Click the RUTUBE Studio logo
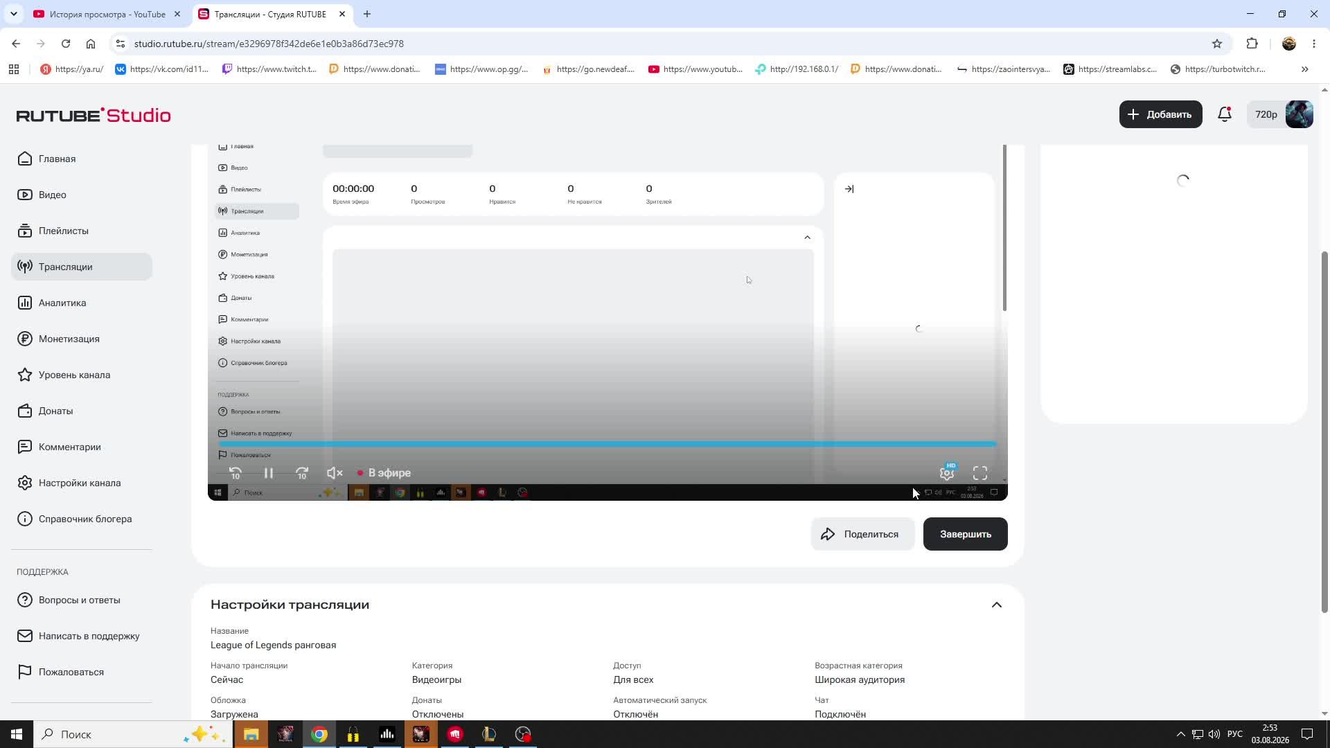This screenshot has height=748, width=1330. click(x=94, y=115)
